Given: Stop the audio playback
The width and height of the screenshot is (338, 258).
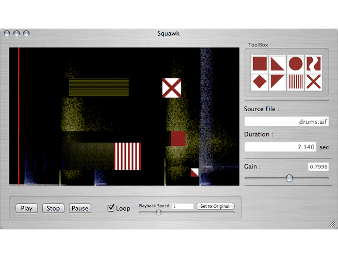Looking at the screenshot, I should (x=53, y=208).
